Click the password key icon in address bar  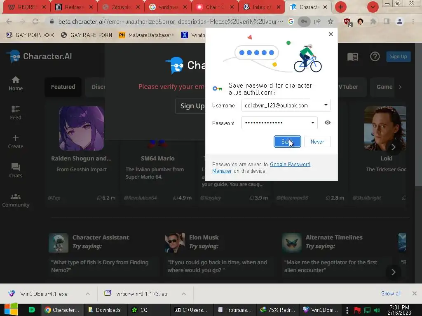[x=304, y=21]
